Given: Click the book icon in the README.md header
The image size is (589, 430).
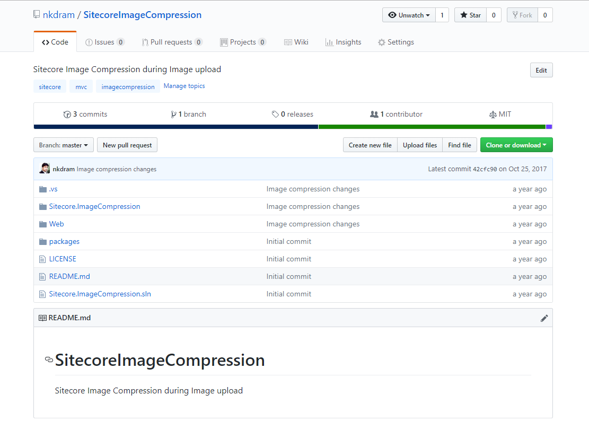Looking at the screenshot, I should click(x=42, y=318).
